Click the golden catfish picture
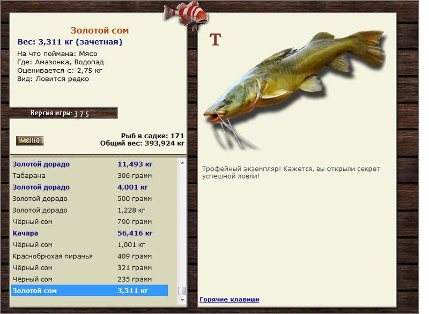The image size is (429, 314). (294, 90)
